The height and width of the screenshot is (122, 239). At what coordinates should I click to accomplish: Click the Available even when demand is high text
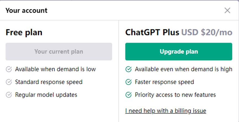click(x=183, y=69)
